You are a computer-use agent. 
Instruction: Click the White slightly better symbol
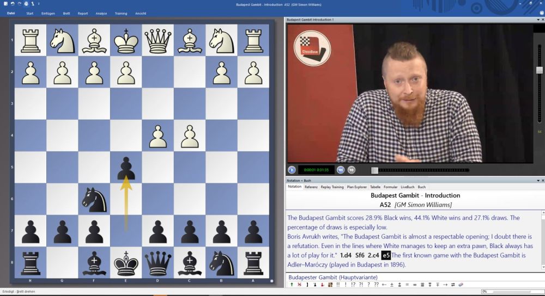399,285
